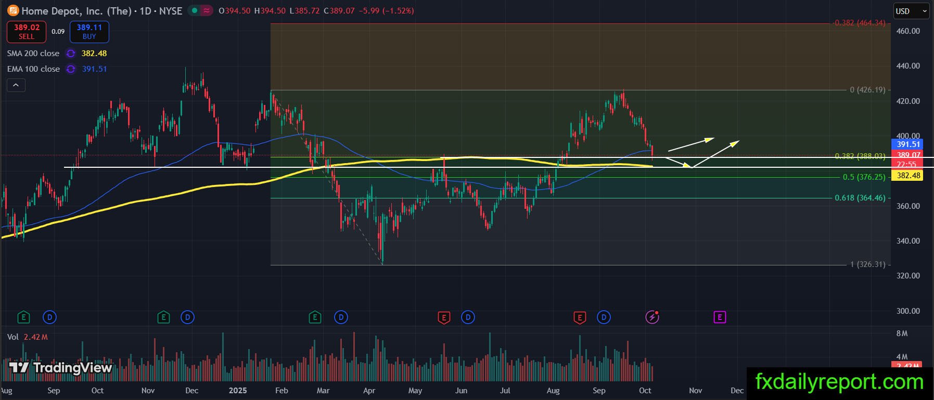The height and width of the screenshot is (400, 934).
Task: Click the TradingView logo
Action: tap(60, 368)
